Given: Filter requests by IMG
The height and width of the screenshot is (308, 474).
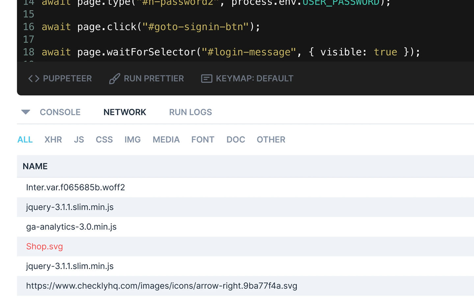Looking at the screenshot, I should click(133, 140).
